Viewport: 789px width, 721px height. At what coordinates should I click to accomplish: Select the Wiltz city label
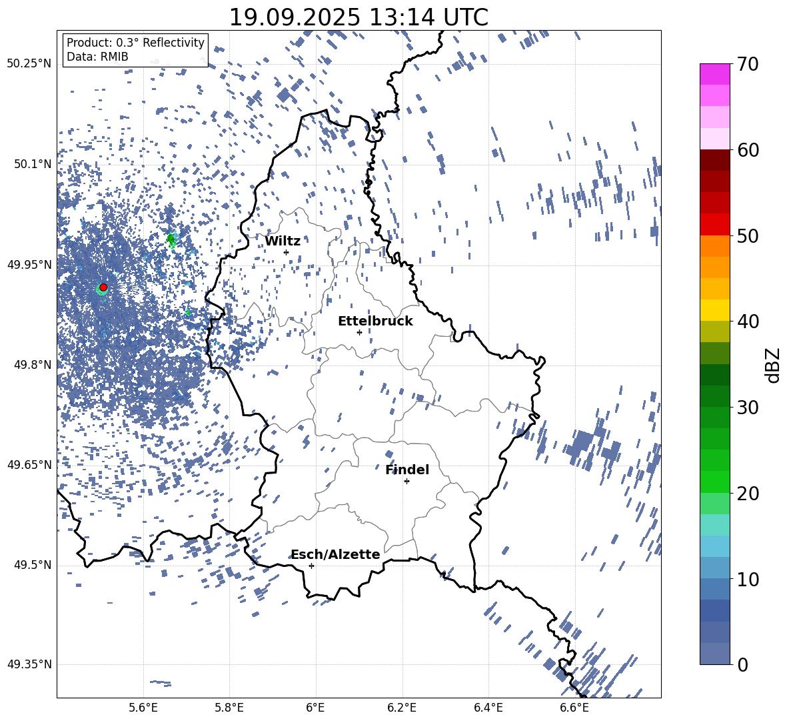click(283, 241)
